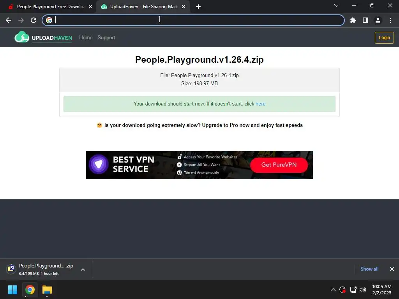Click the sync status tray icon
This screenshot has width=399, height=299.
pos(343,290)
